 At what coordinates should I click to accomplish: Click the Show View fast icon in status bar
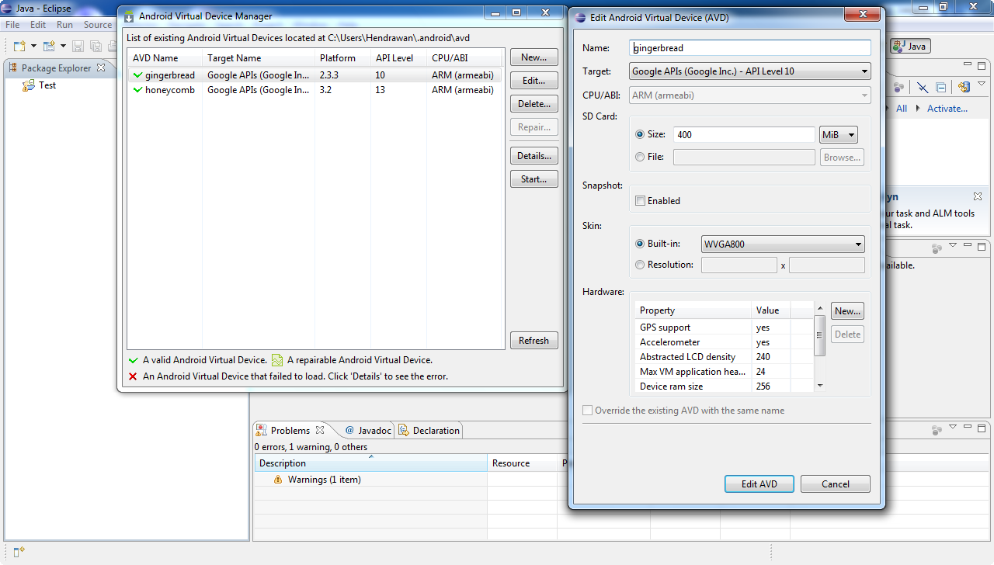pos(19,552)
